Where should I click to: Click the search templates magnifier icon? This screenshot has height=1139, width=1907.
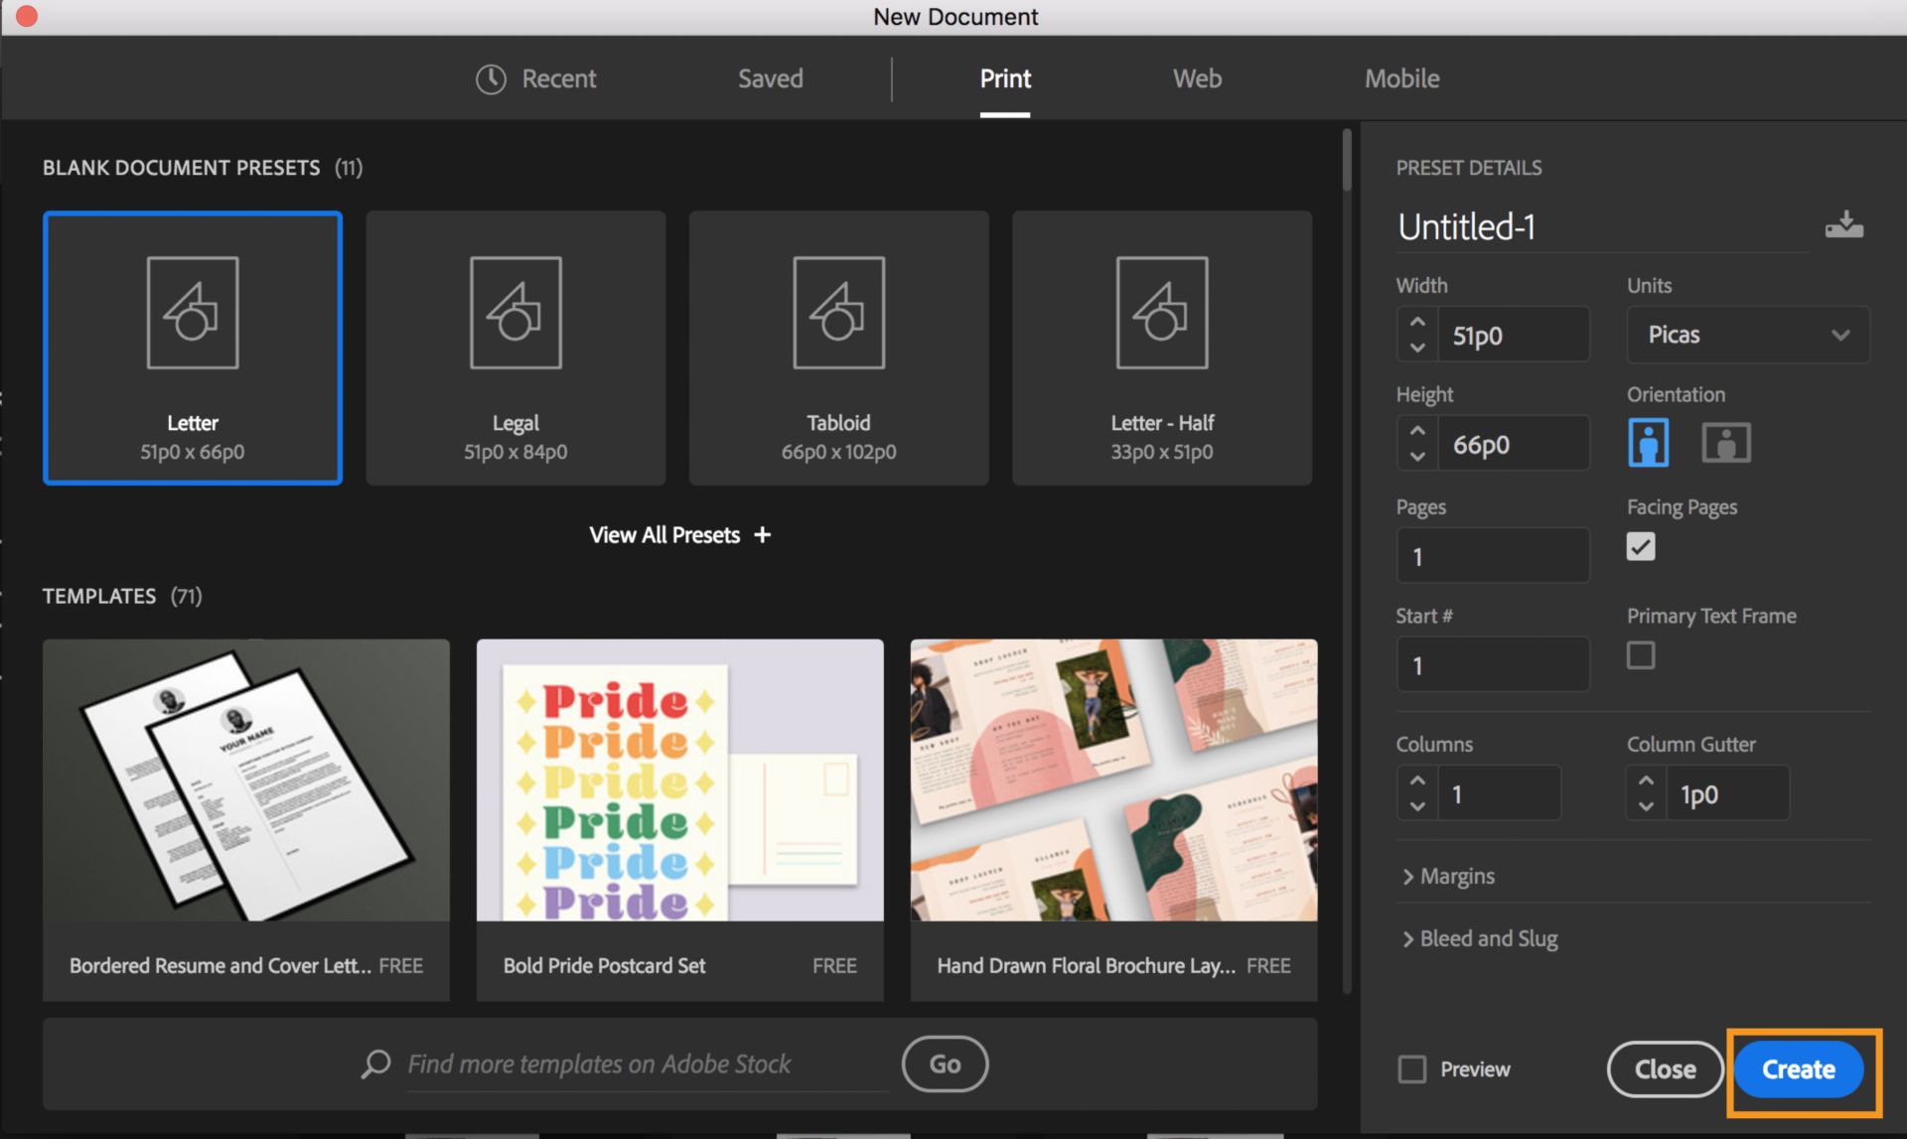[x=375, y=1065]
